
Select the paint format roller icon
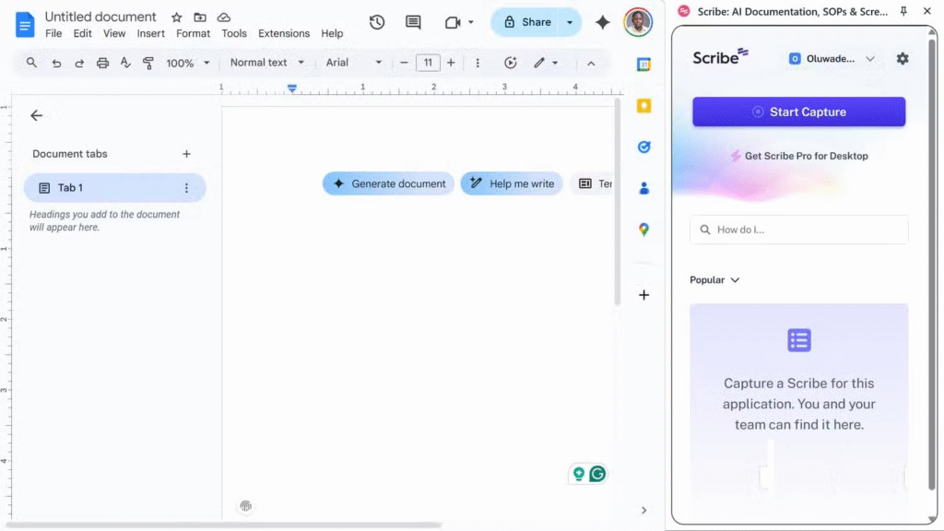tap(148, 63)
